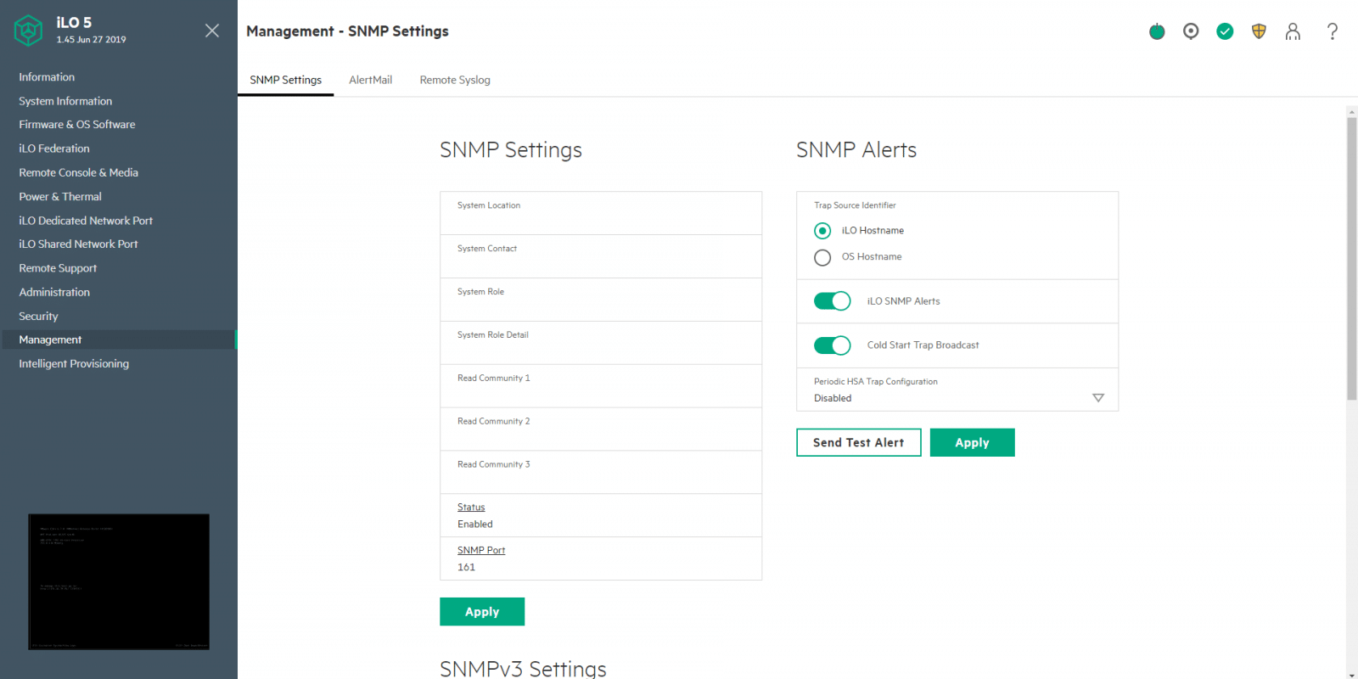Open Intelligent Provisioning in the sidebar
The width and height of the screenshot is (1358, 679).
coord(74,364)
